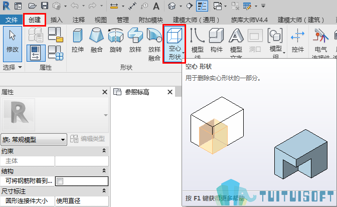Viewport: 337px width, 207px height.
Task: Select the Electrical Connector (电气连接件) tool
Action: [x=320, y=43]
